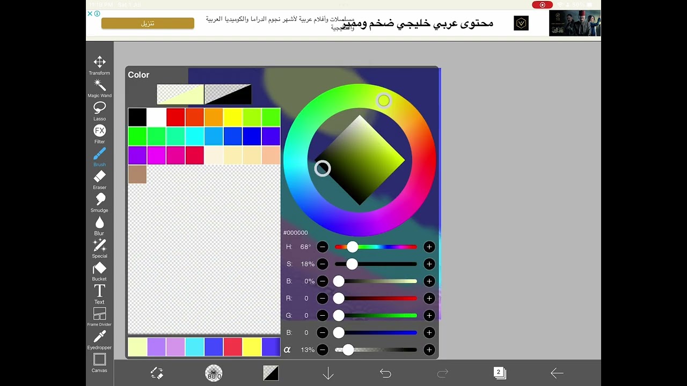Viewport: 687px width, 386px height.
Task: Select the black previous color preview
Action: click(228, 94)
